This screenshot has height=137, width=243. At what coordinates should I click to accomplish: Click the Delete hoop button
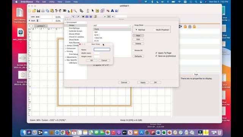[x=138, y=44]
